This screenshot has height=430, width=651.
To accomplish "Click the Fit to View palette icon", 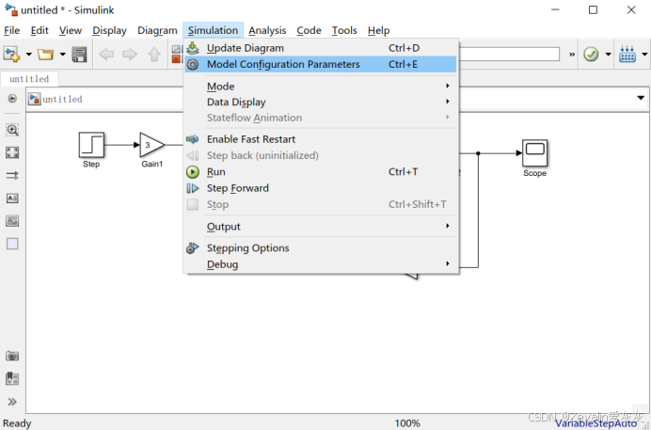I will tap(12, 152).
